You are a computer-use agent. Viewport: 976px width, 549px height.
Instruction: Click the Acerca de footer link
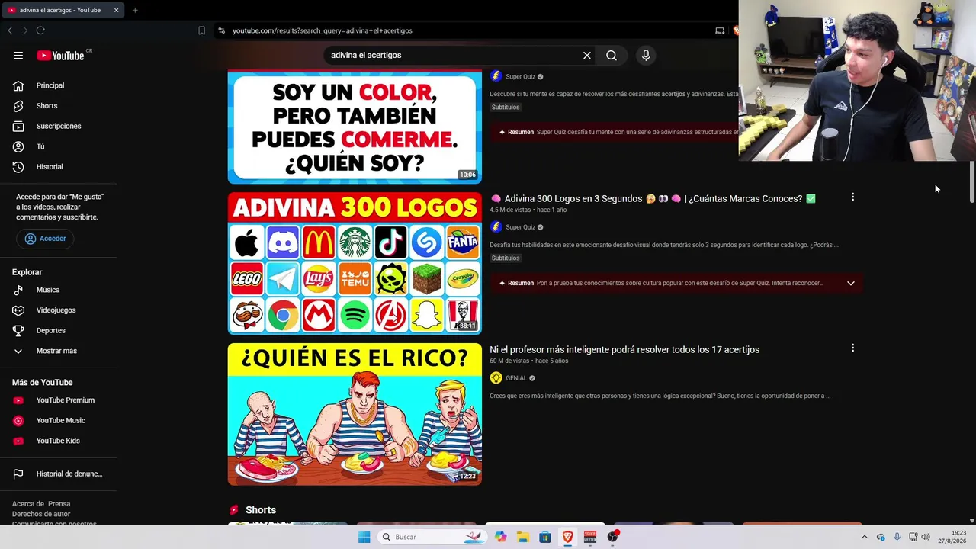28,504
